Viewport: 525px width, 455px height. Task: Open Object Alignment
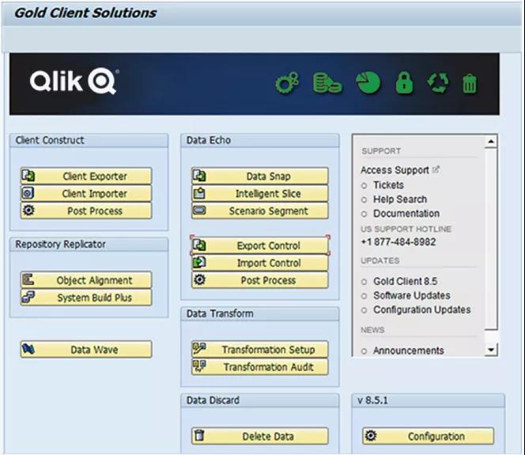tap(86, 280)
